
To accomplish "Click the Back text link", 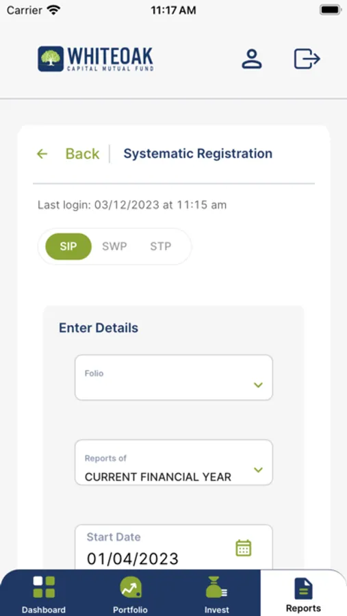I will [82, 153].
